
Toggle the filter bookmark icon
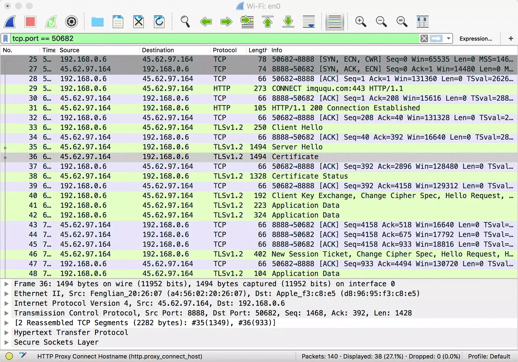(x=5, y=38)
